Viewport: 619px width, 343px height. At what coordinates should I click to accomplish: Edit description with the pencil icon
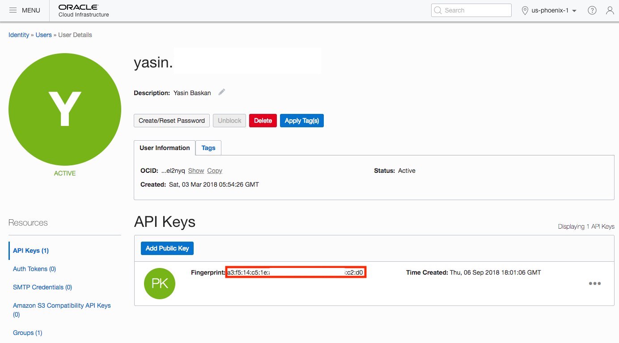(222, 92)
